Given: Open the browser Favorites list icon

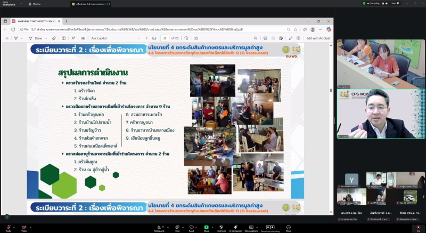Looking at the screenshot, I should (x=305, y=29).
